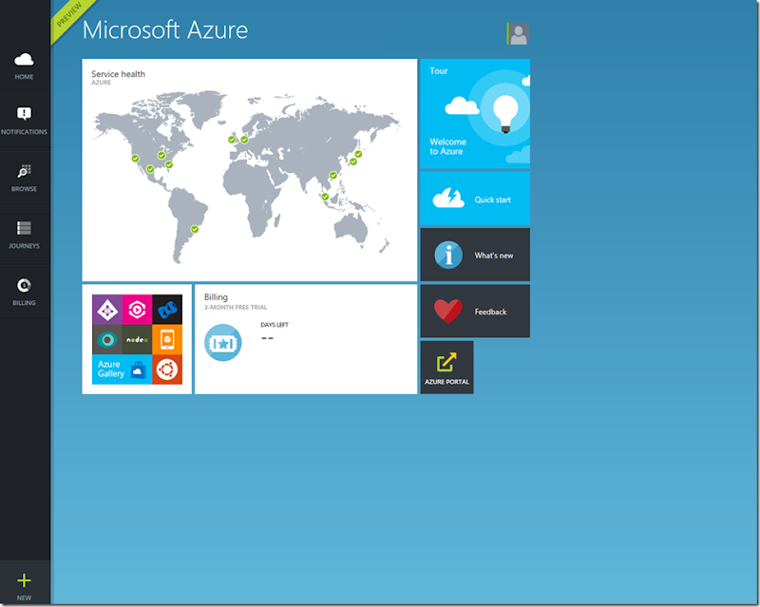760x607 pixels.
Task: Open the user account avatar
Action: (518, 34)
